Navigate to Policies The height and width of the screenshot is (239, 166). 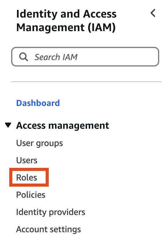31,195
